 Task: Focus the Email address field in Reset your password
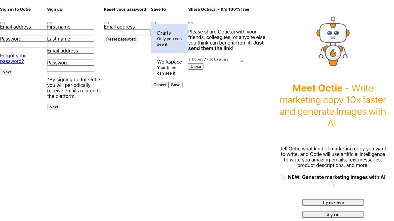(127, 33)
